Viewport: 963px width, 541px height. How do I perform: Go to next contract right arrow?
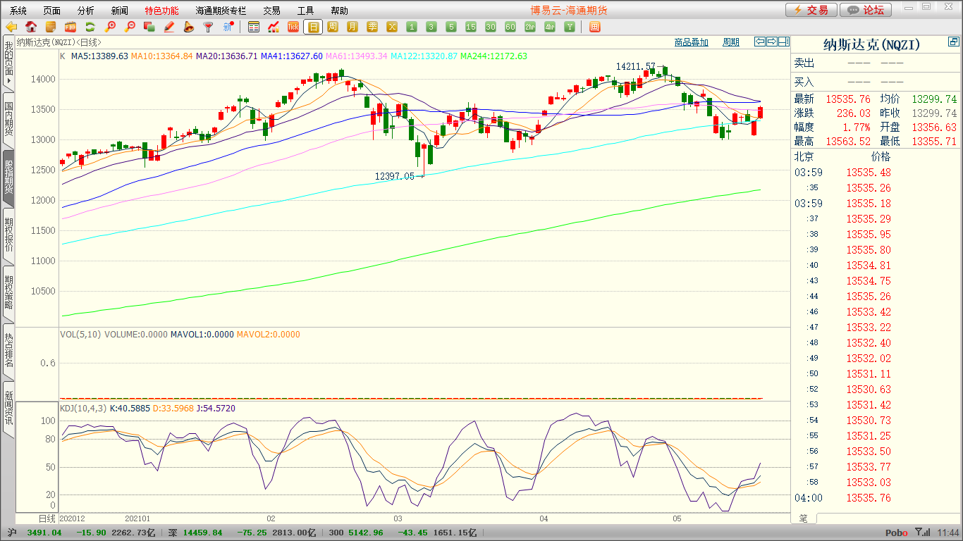[771, 42]
